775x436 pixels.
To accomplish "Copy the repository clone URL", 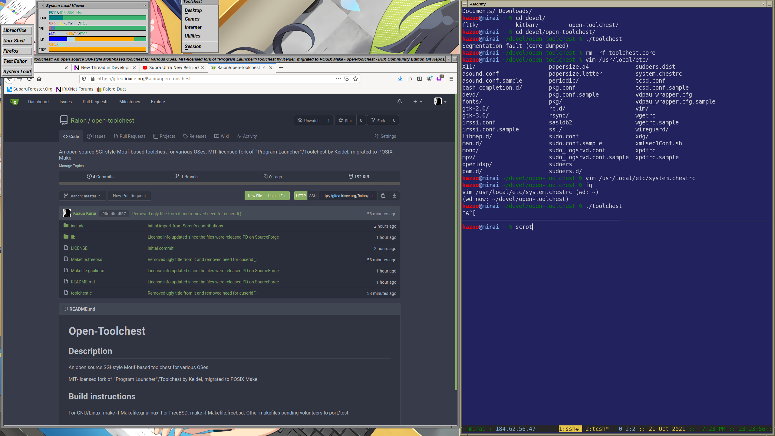I will click(383, 196).
